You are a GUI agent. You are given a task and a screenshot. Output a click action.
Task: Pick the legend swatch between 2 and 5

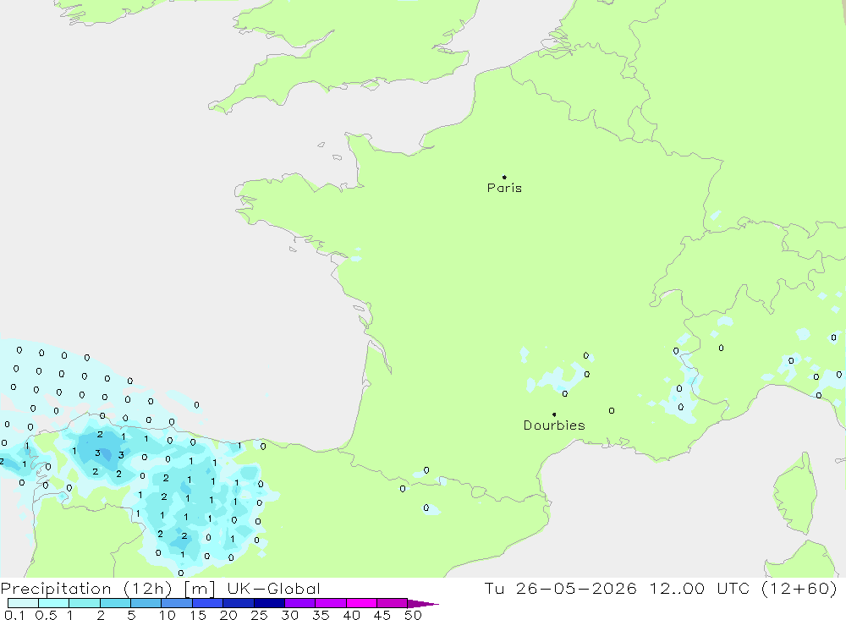point(115,603)
